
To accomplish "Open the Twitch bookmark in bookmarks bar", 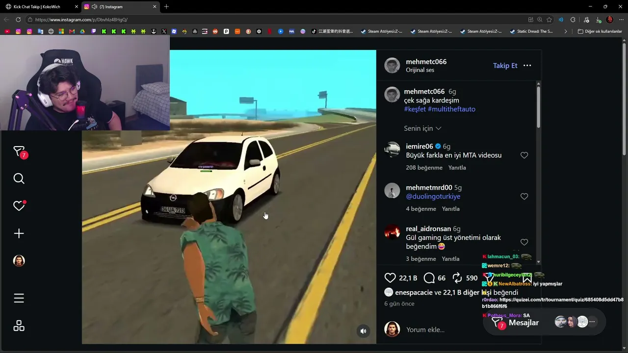I will click(x=93, y=31).
